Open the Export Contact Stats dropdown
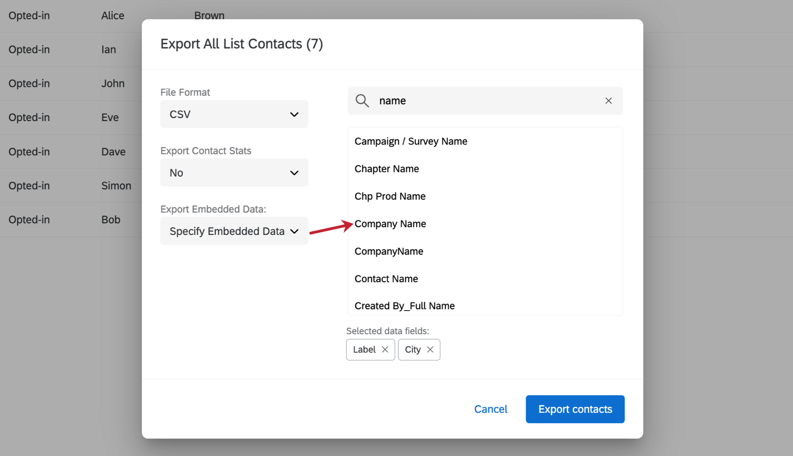The height and width of the screenshot is (456, 793). coord(234,173)
